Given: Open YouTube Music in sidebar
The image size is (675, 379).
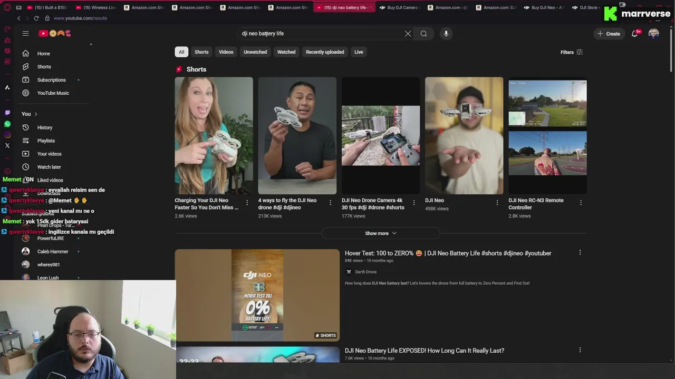Looking at the screenshot, I should pos(53,93).
